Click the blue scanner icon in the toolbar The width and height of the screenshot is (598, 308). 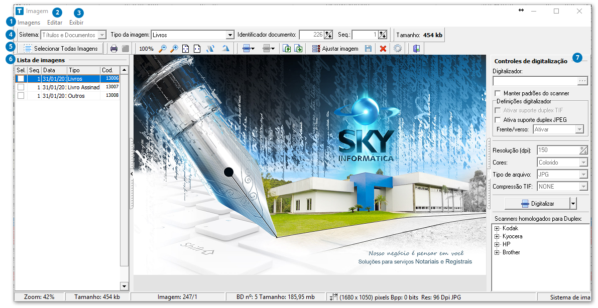[x=247, y=49]
